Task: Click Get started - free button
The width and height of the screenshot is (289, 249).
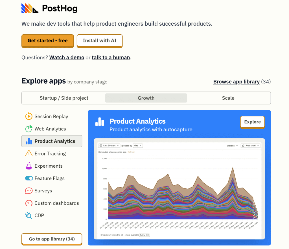Action: click(47, 41)
